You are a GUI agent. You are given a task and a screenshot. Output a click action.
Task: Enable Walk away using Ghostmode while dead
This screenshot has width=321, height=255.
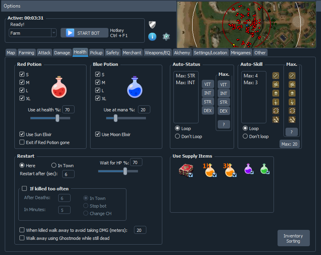point(22,238)
